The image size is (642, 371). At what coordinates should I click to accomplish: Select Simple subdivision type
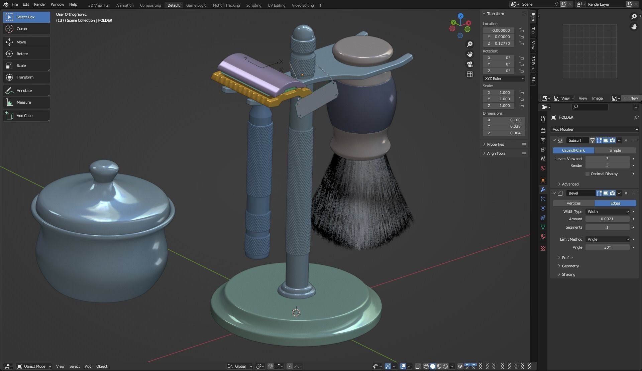click(x=615, y=150)
